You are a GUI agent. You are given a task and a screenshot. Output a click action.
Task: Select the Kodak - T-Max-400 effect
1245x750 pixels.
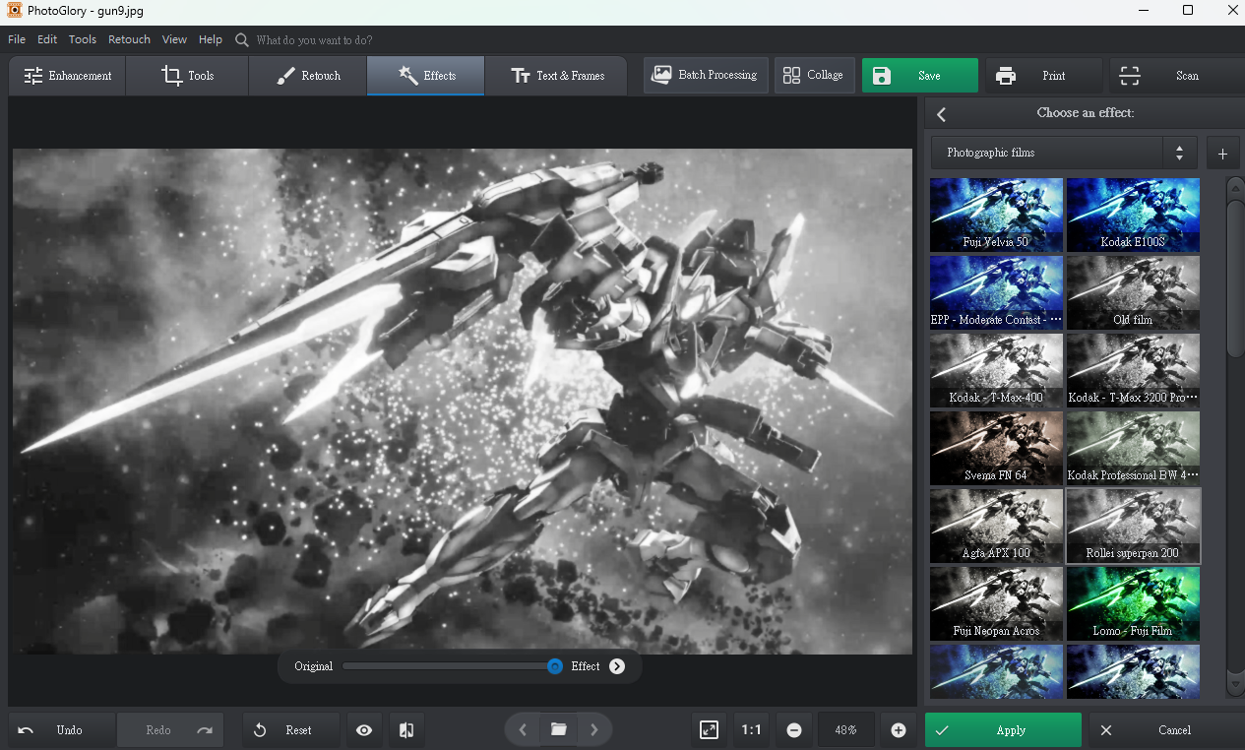[x=996, y=370]
